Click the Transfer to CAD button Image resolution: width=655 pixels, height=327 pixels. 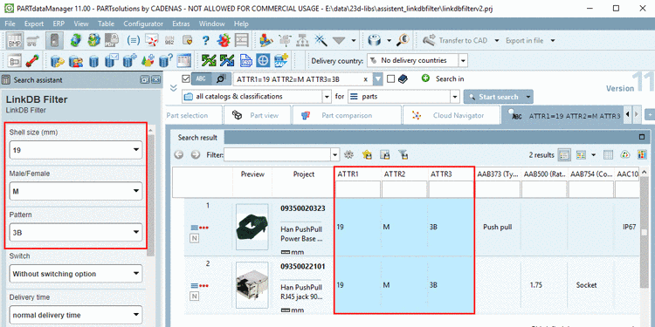[455, 40]
